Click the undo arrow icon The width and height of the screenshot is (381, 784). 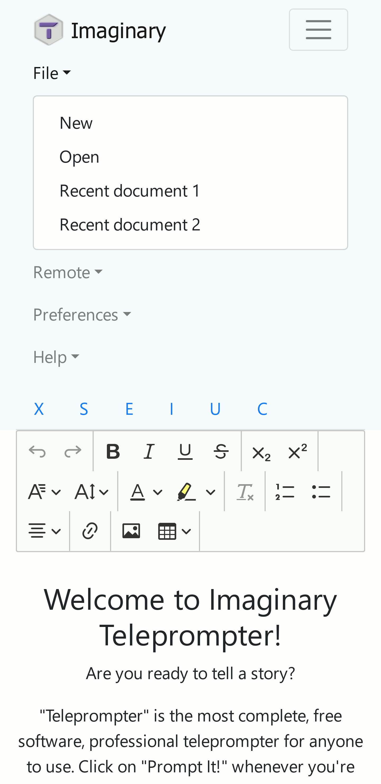point(37,451)
